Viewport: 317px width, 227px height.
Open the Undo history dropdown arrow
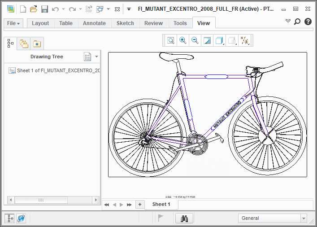tap(64, 9)
